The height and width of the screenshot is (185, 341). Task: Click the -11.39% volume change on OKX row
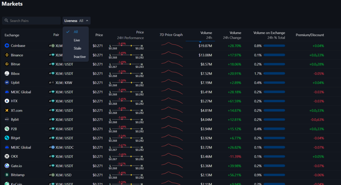(x=235, y=156)
